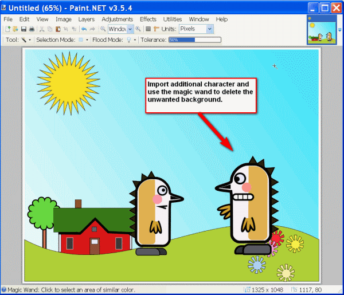Screen dimensions: 344x295
Task: Click the New image icon
Action: coord(7,29)
